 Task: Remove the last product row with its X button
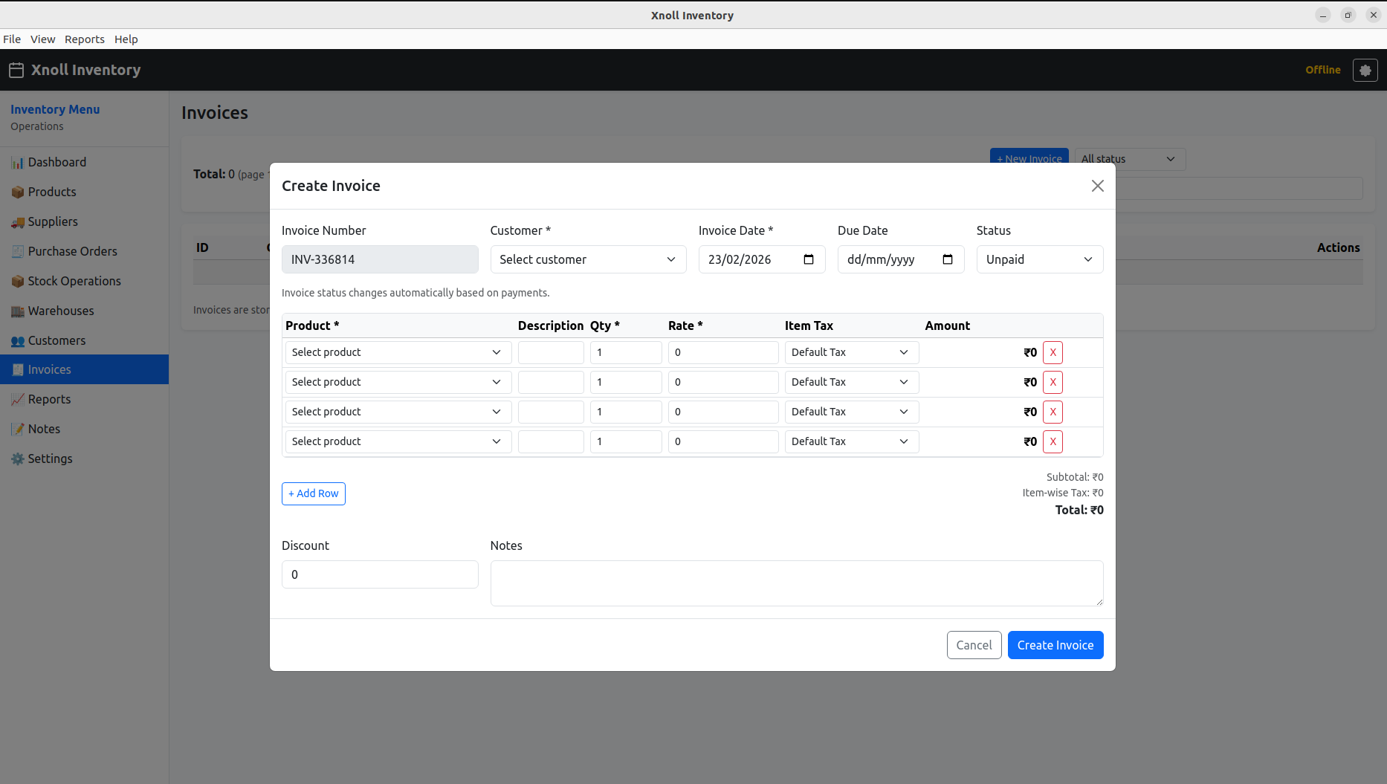point(1053,441)
